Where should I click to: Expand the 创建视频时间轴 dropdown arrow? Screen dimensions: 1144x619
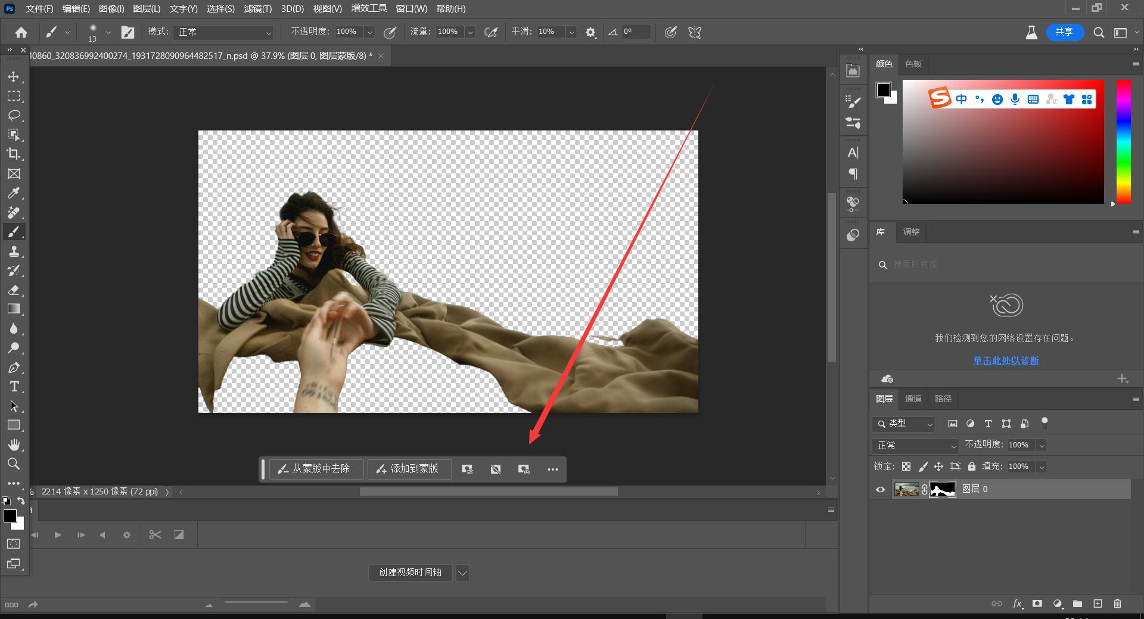click(462, 573)
